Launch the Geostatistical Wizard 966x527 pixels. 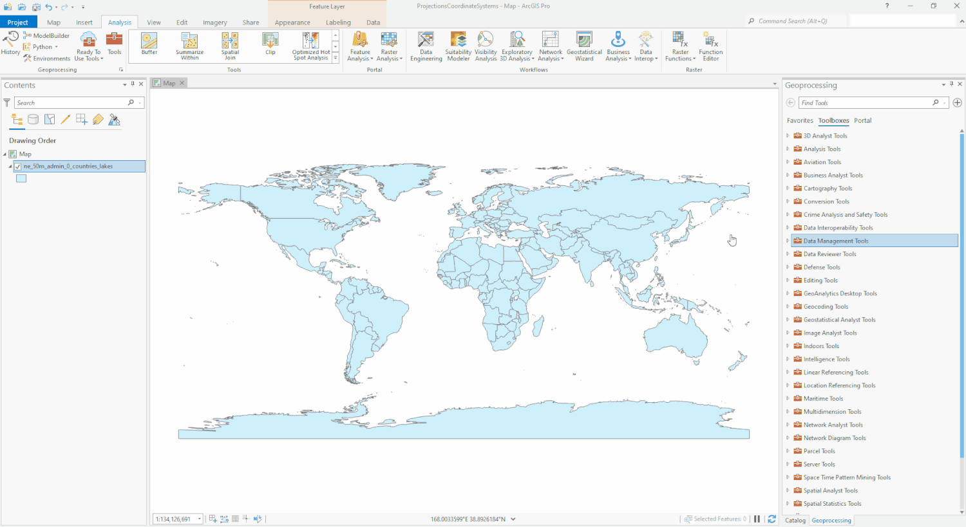583,45
